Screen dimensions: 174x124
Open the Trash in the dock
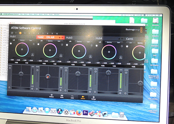click(x=122, y=115)
